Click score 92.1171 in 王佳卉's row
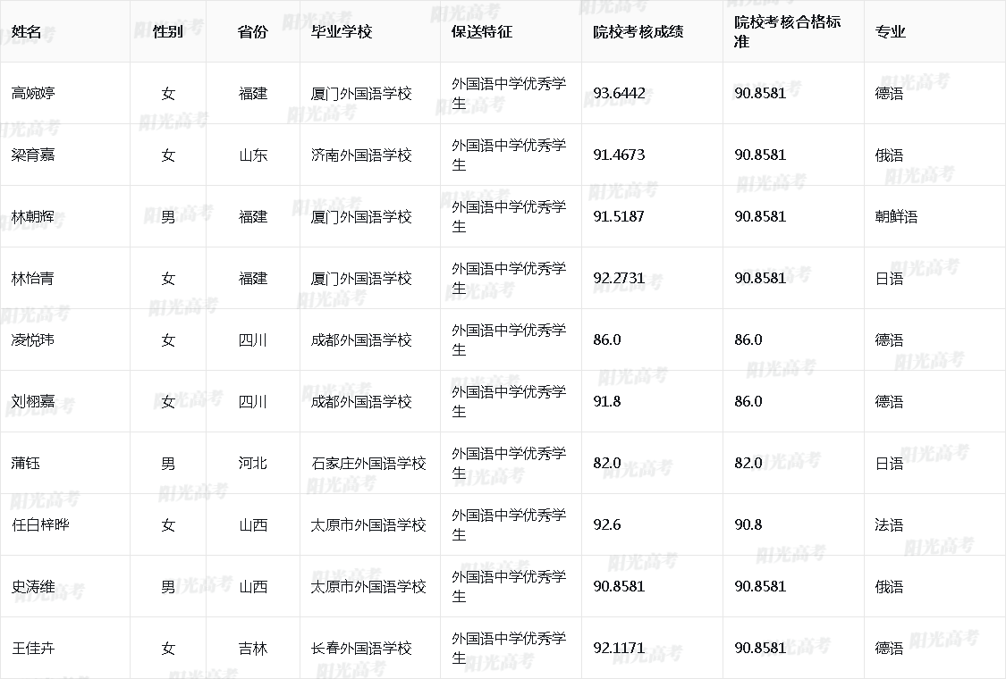Viewport: 1006px width, 679px height. (x=619, y=649)
